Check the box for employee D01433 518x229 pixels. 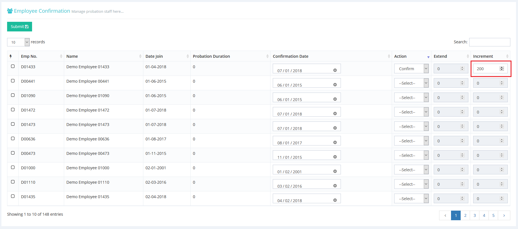(x=13, y=66)
